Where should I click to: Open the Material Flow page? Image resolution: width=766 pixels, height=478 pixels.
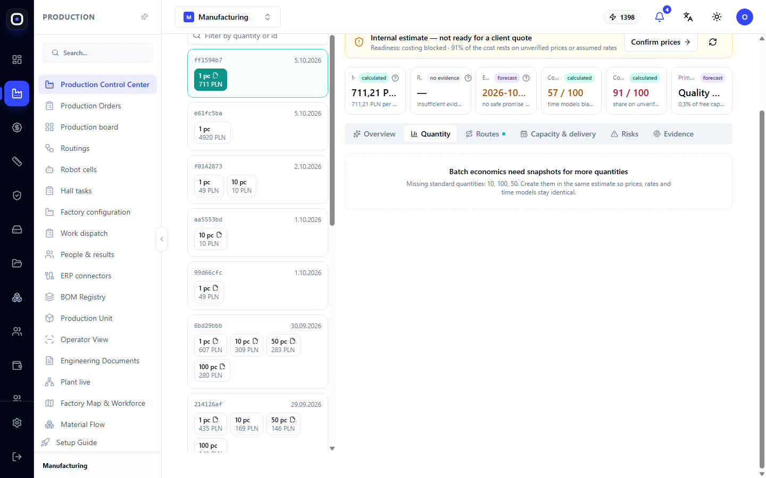pos(97,424)
